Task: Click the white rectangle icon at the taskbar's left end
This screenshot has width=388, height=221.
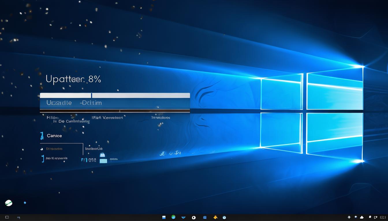Action: [x=7, y=217]
